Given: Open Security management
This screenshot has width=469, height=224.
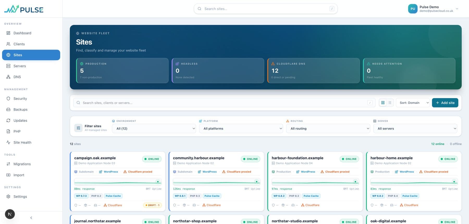Looking at the screenshot, I should click(31, 99).
